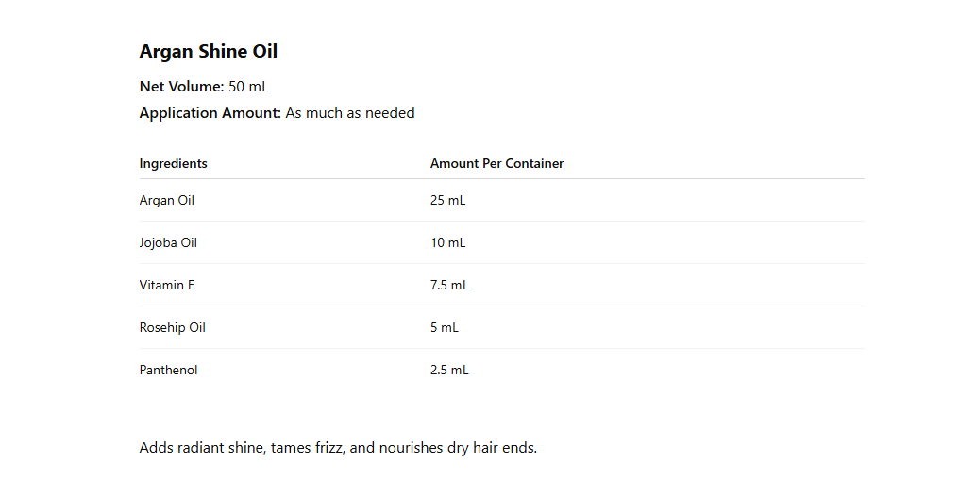Viewport: 976px width, 496px height.
Task: Click 'nourishes dry hair ends' phrase
Action: coord(457,447)
